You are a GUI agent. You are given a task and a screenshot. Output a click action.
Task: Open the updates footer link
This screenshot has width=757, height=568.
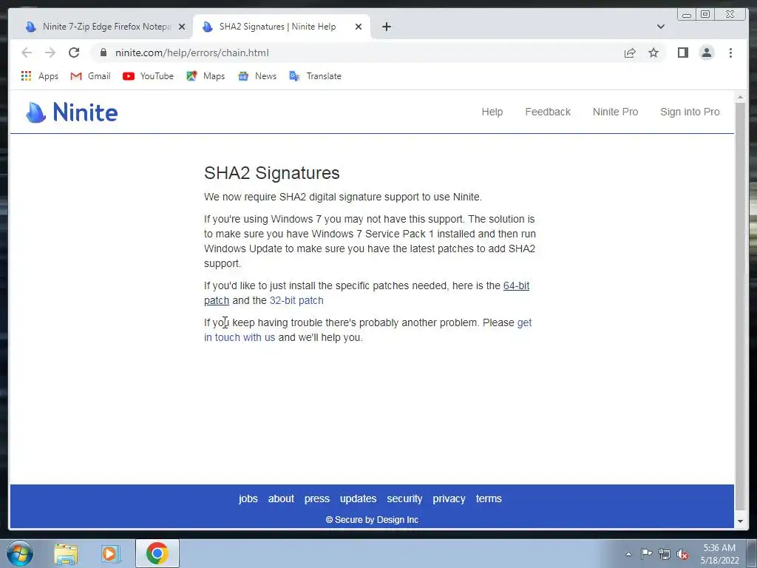359,498
